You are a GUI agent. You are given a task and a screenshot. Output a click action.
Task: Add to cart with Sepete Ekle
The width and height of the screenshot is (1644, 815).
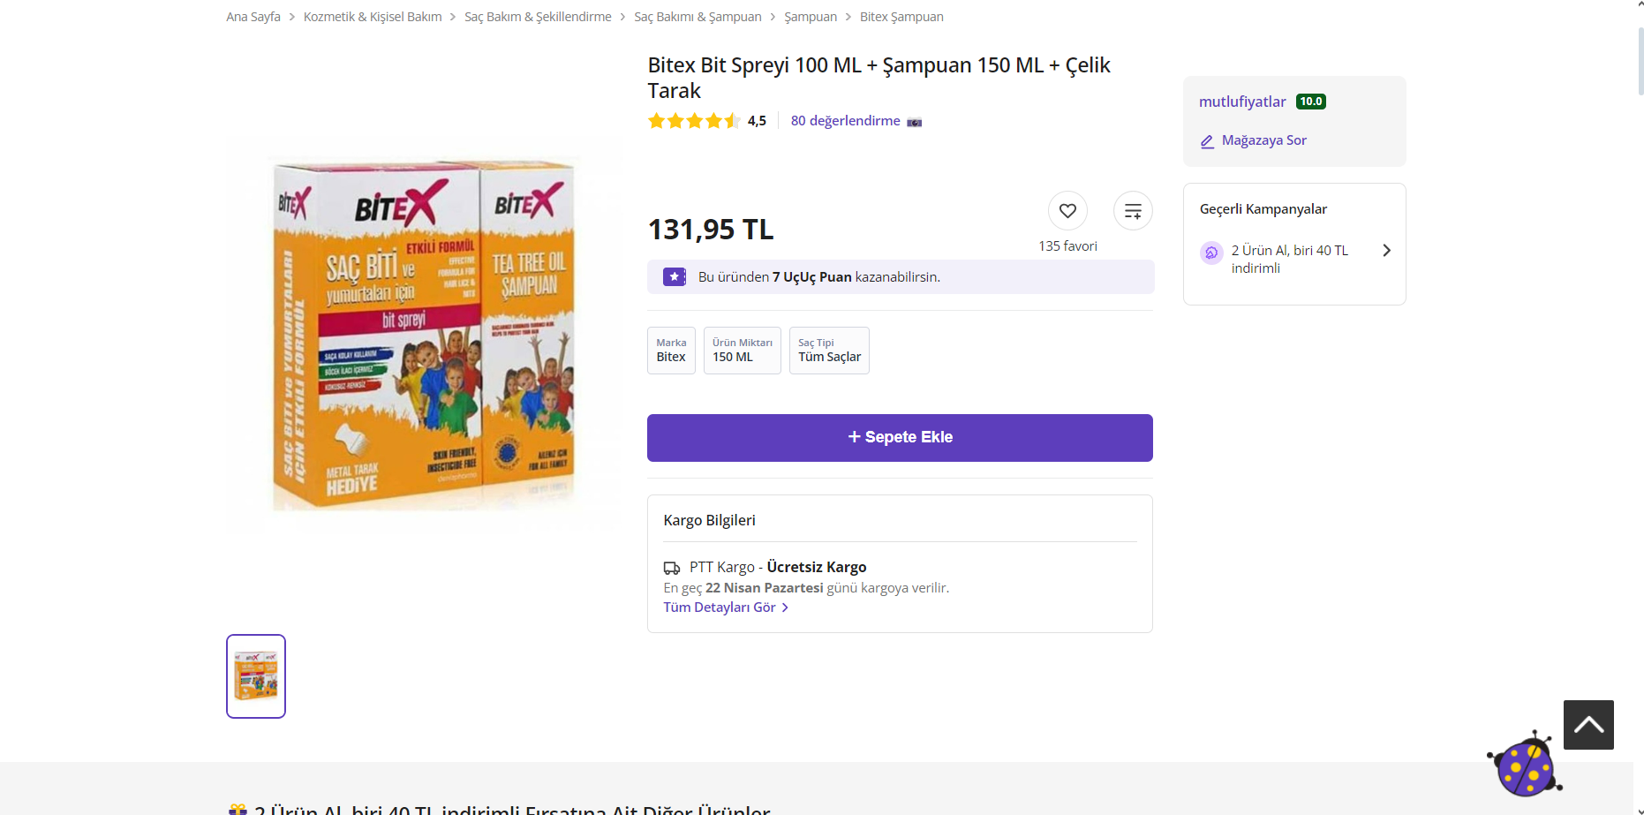[900, 438]
